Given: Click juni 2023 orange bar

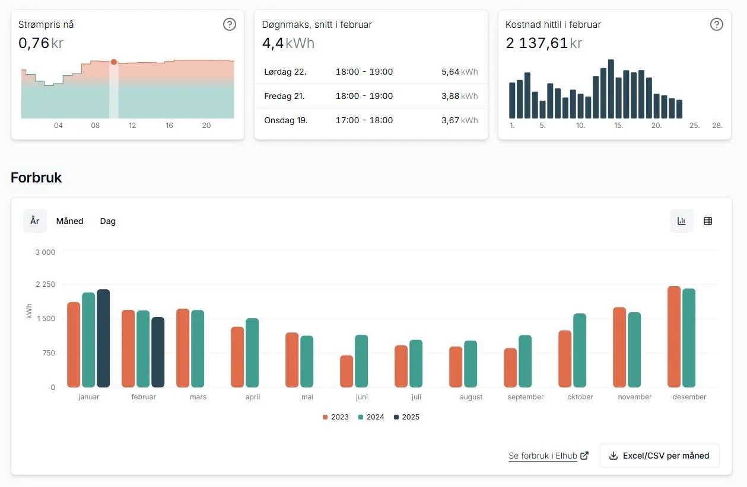Looking at the screenshot, I should (347, 371).
